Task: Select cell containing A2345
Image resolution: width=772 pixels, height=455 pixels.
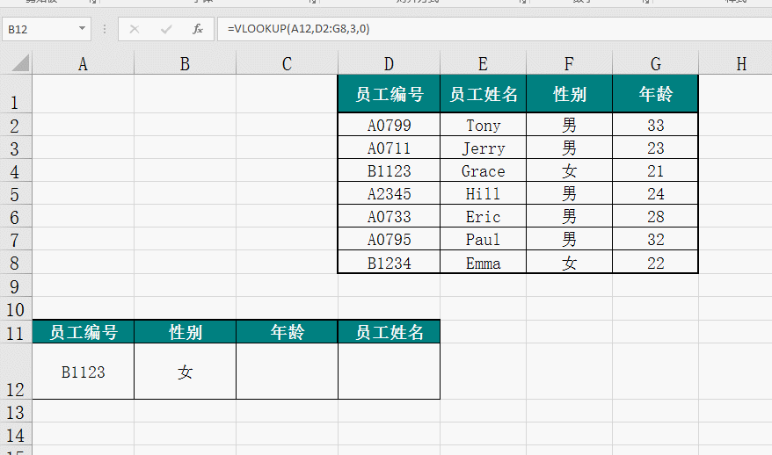Action: coord(389,193)
